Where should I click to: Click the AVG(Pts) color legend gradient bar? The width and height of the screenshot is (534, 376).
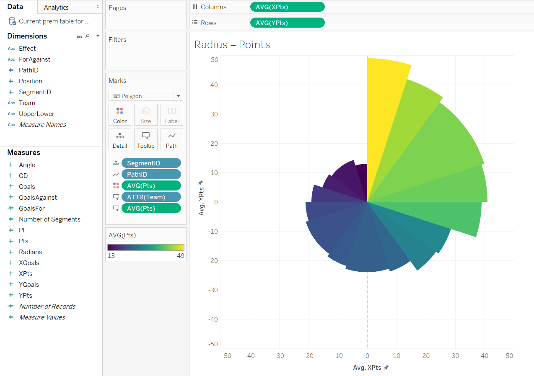145,247
